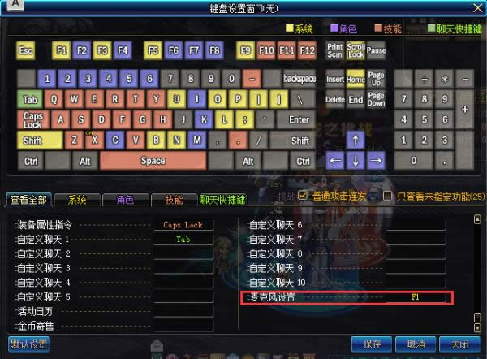Click the yellow 系统 legend color swatch
Image resolution: width=487 pixels, height=359 pixels.
pos(289,28)
